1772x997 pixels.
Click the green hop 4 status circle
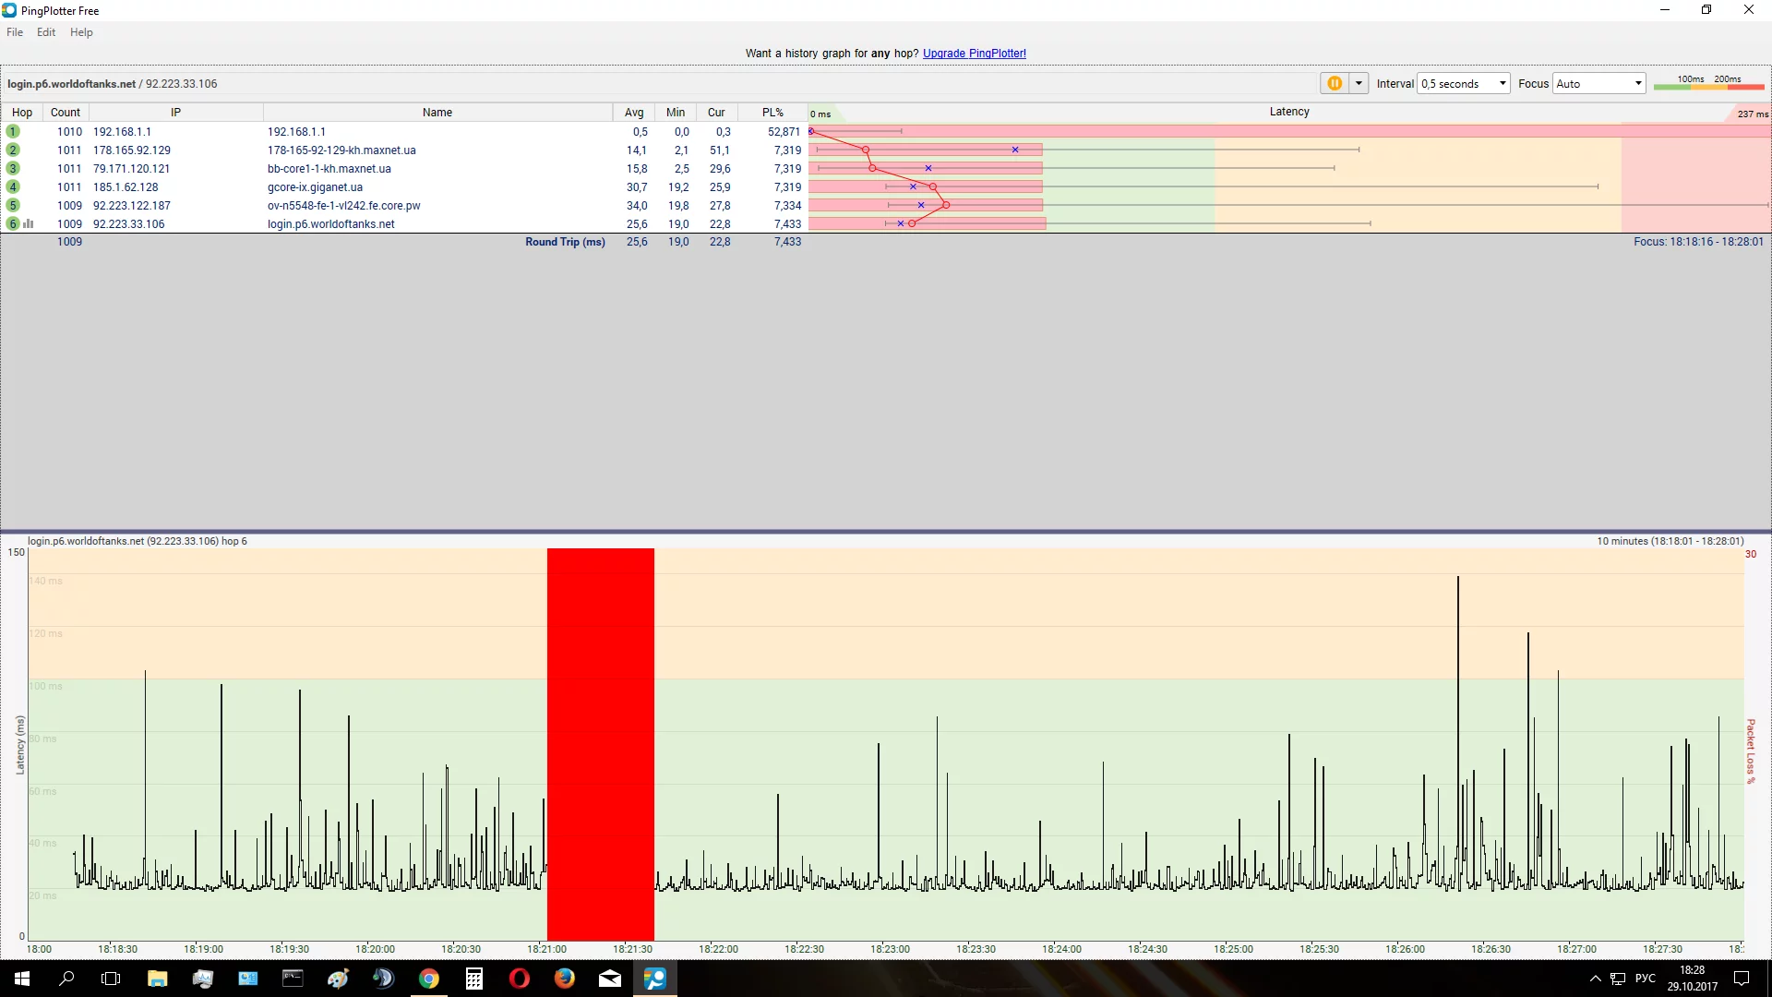(13, 186)
